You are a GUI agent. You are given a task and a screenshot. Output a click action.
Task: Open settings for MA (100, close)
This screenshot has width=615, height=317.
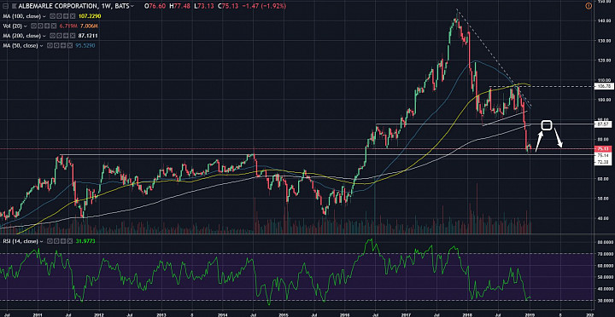coord(59,16)
